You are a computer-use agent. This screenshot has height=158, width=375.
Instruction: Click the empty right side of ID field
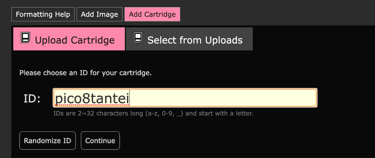tap(241, 98)
